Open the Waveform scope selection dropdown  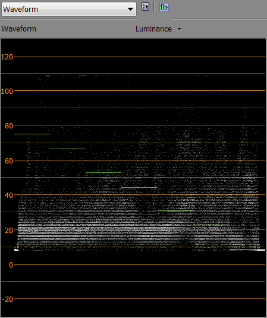(x=69, y=9)
